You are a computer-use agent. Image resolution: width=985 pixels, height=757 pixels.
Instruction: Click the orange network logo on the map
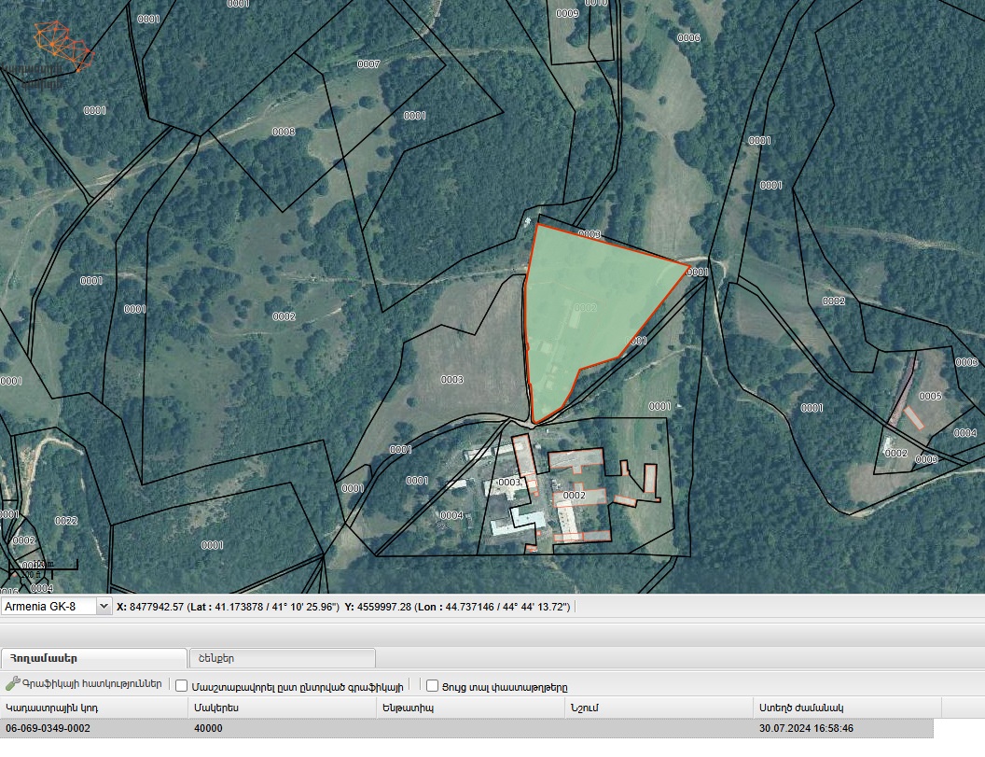point(62,45)
